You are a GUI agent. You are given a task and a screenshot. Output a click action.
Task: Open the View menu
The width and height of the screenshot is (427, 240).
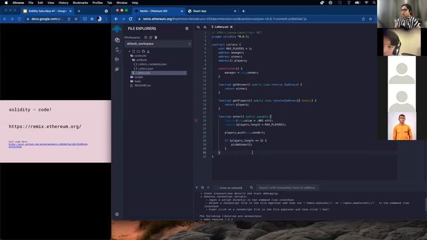coord(51,3)
